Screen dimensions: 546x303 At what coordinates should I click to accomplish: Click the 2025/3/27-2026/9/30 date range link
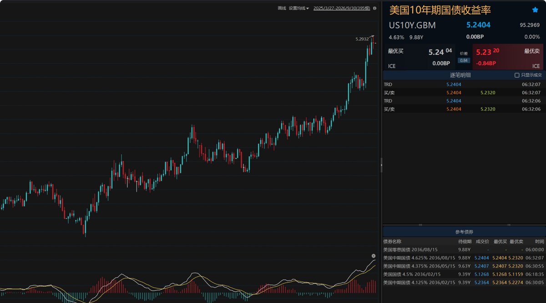tap(341, 8)
